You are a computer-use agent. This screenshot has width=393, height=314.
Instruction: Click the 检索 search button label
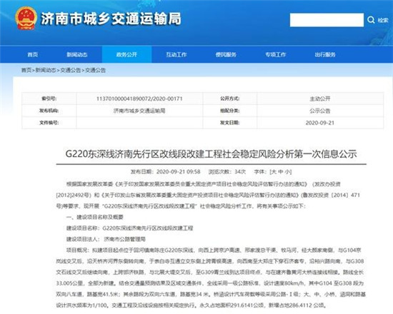pos(383,20)
